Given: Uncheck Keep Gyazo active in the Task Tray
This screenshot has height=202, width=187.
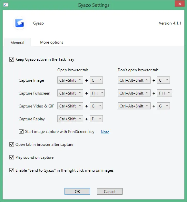Looking at the screenshot, I should pos(12,59).
